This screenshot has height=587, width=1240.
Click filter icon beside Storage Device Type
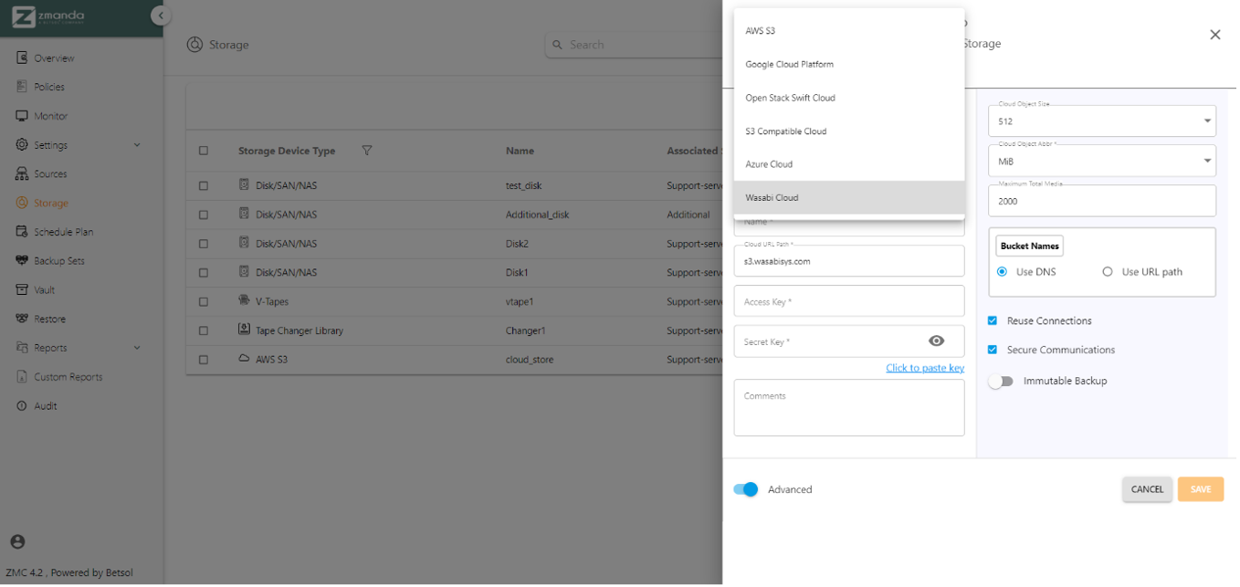click(x=366, y=151)
